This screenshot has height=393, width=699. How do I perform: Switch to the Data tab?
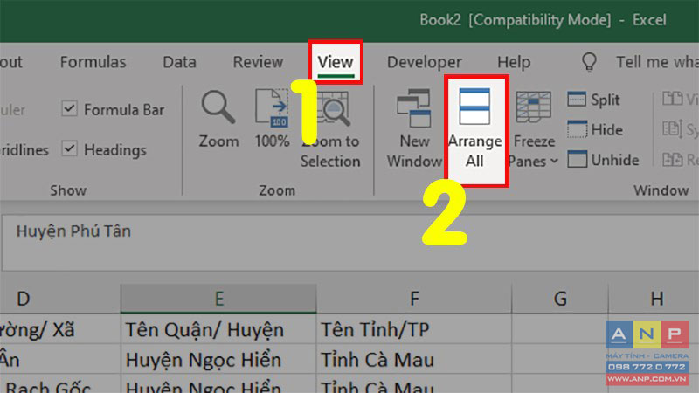tap(179, 62)
